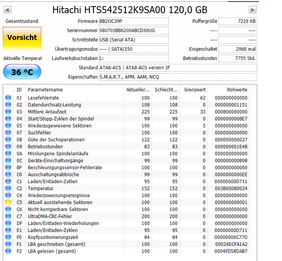Click the blue status icon of Datendurchsatz-Leistung
The height and width of the screenshot is (261, 282).
click(8, 105)
